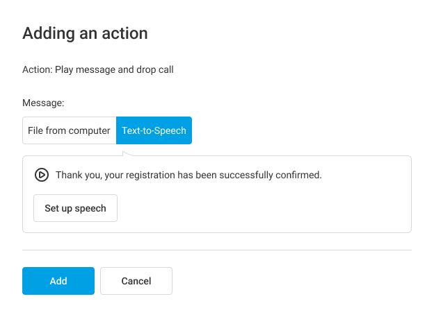Play the Text-to-Speech message preview

coord(42,175)
